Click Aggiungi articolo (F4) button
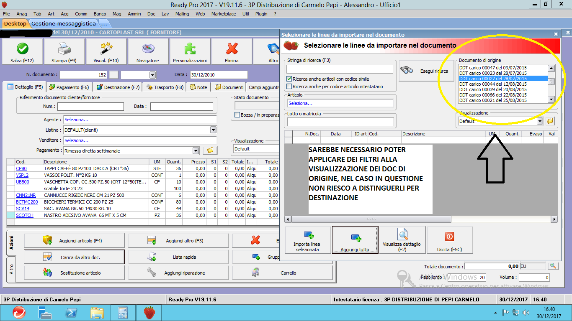 click(75, 241)
